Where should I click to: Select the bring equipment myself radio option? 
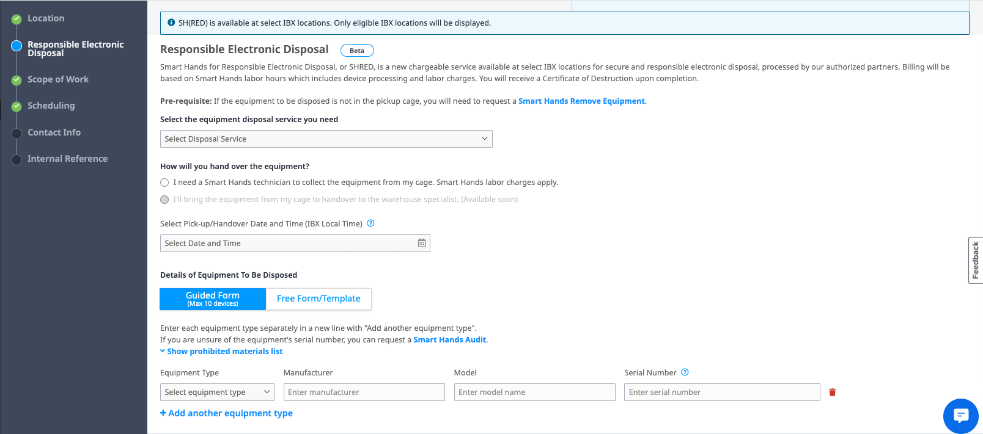164,200
